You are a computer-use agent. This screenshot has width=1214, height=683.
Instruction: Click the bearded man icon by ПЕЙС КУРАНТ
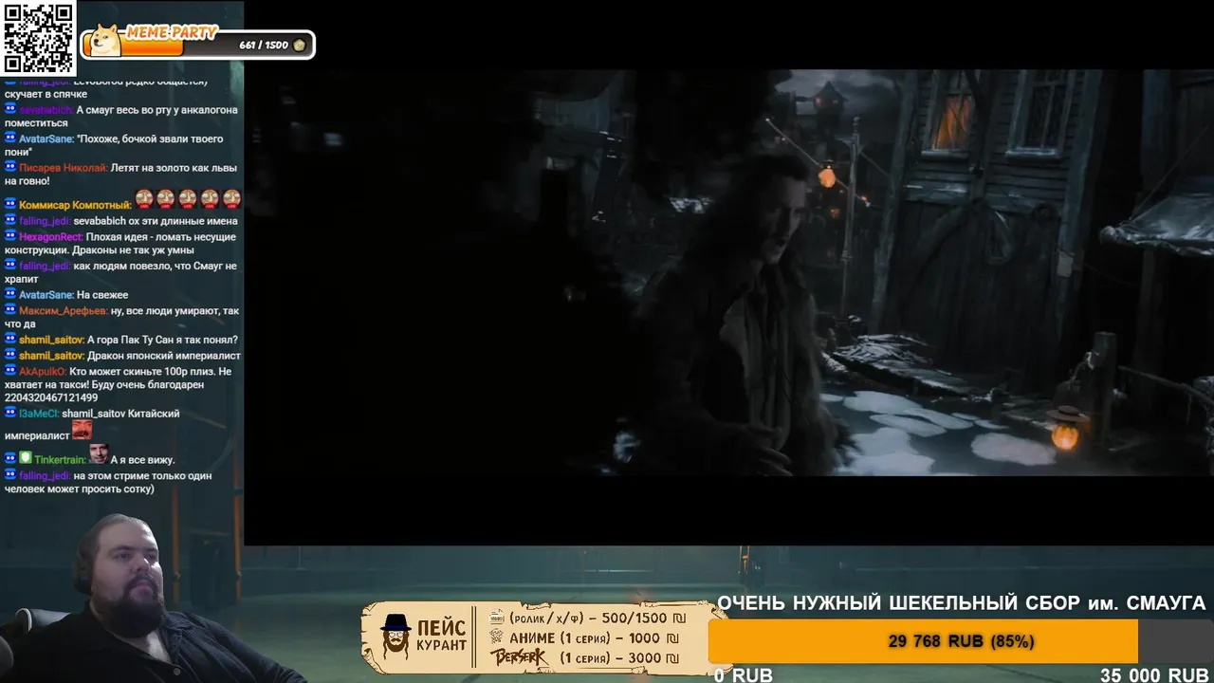coord(395,636)
